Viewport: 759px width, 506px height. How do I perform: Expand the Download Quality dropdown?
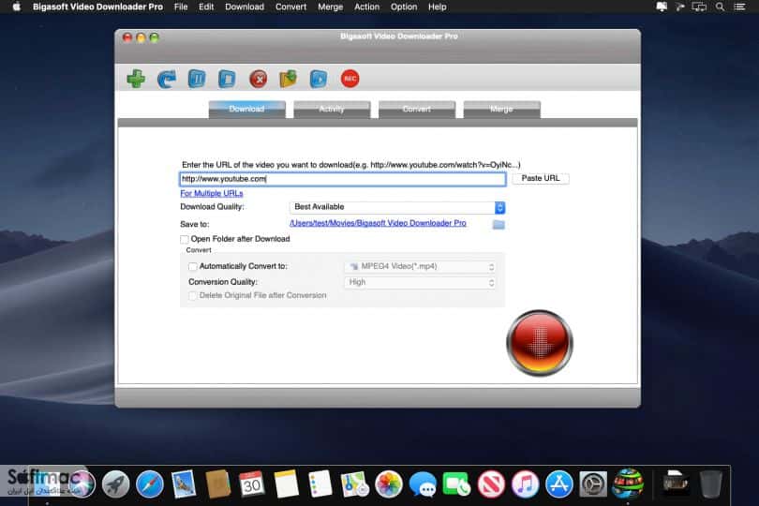(x=397, y=207)
